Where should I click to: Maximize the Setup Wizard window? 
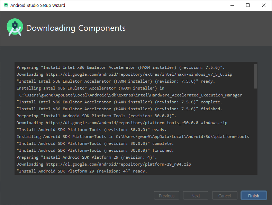click(x=248, y=6)
